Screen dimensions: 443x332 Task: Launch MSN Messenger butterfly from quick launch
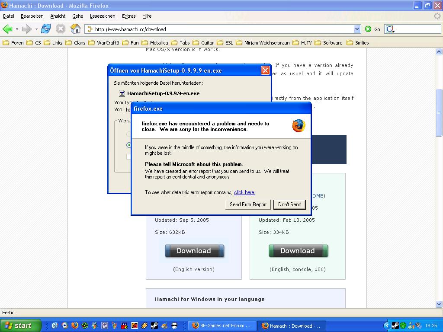(95, 326)
